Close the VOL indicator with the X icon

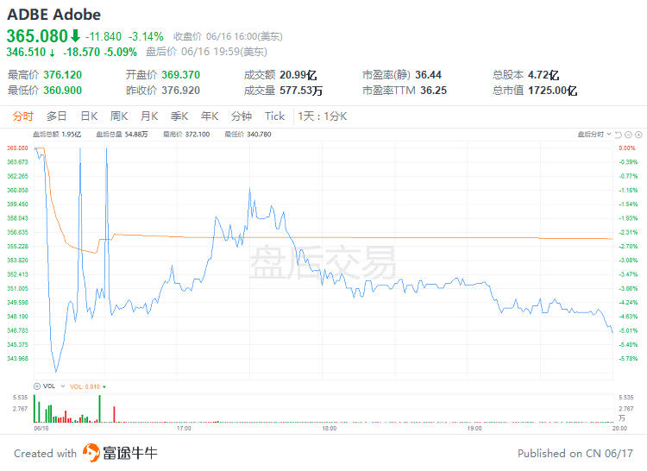point(37,386)
